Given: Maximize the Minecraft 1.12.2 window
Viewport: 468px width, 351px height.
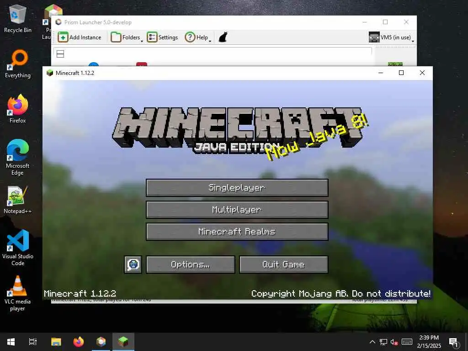Looking at the screenshot, I should click(x=401, y=73).
